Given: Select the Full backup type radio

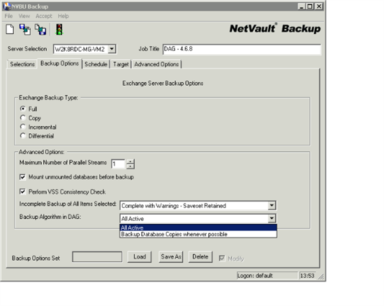Looking at the screenshot, I should click(23, 109).
